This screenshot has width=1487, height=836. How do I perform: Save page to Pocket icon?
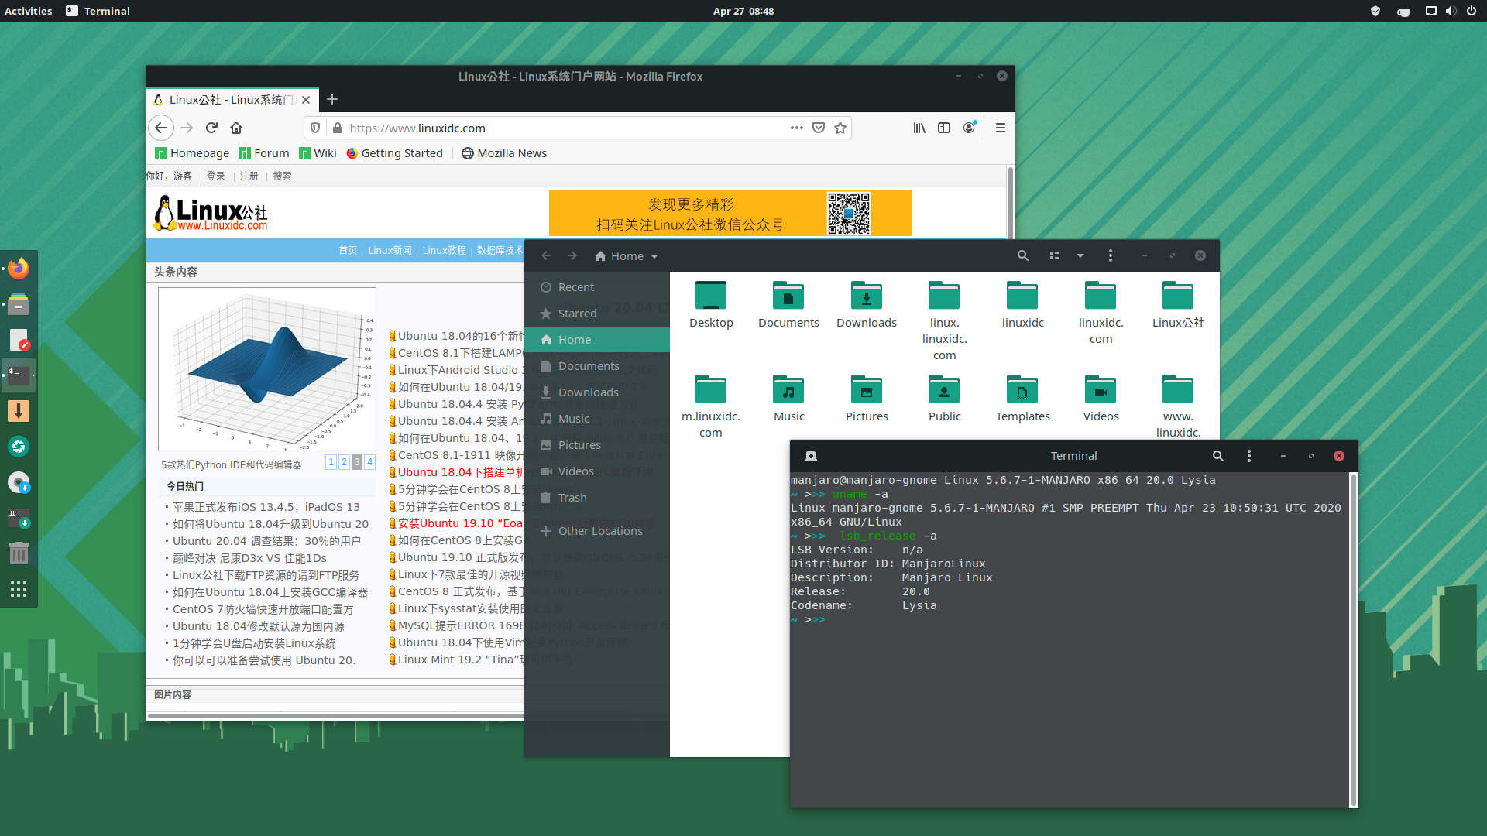tap(819, 128)
